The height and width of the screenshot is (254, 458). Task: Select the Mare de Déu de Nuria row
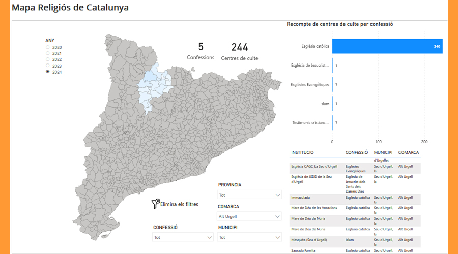355,221
